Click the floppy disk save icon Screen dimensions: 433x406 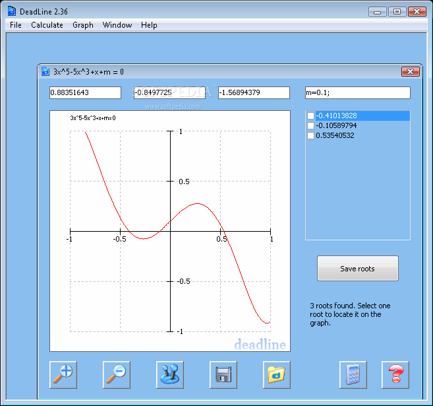223,375
